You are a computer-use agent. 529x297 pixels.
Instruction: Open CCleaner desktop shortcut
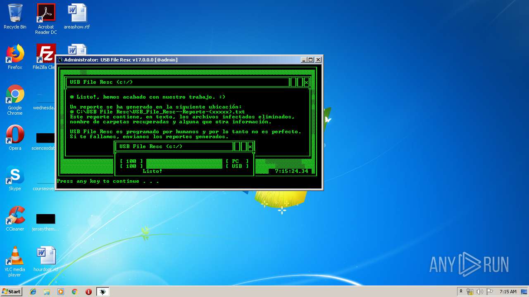pyautogui.click(x=15, y=219)
